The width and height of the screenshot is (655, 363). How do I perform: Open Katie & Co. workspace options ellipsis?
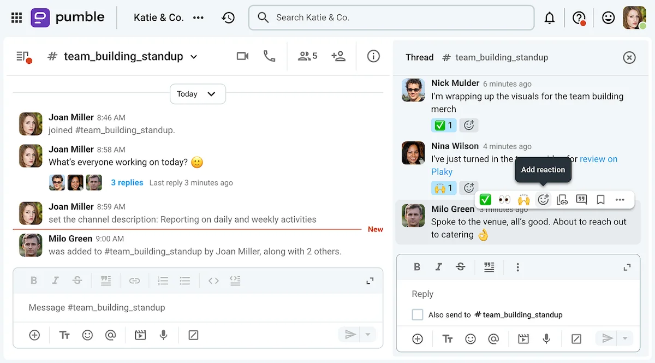point(198,17)
